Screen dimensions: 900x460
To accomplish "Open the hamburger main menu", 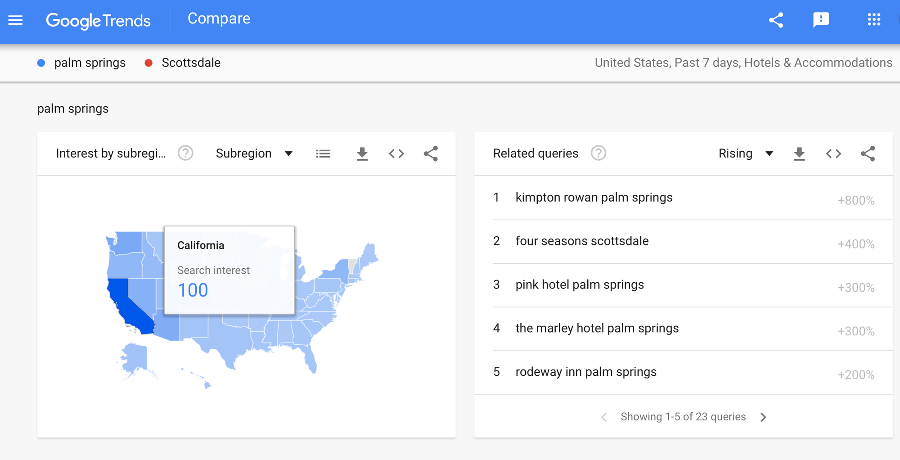I will (x=15, y=20).
